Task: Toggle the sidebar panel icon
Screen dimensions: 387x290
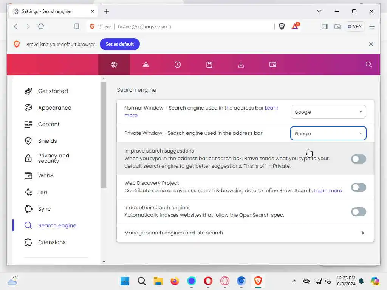Action: pyautogui.click(x=324, y=26)
